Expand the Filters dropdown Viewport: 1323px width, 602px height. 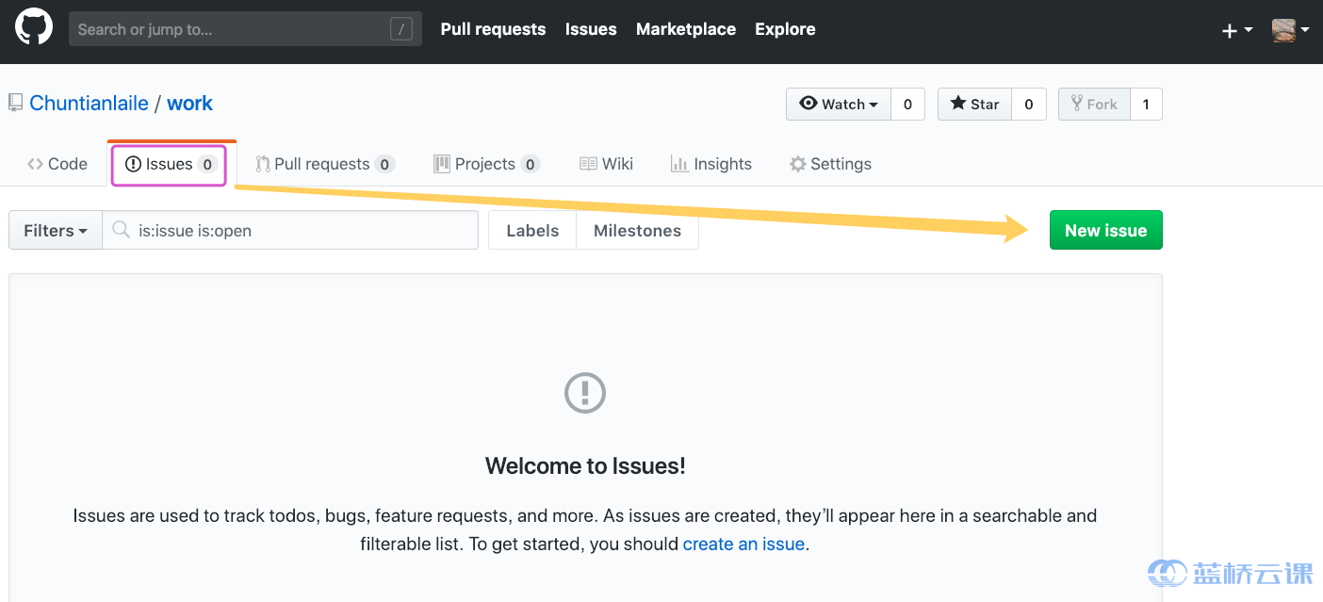point(56,231)
